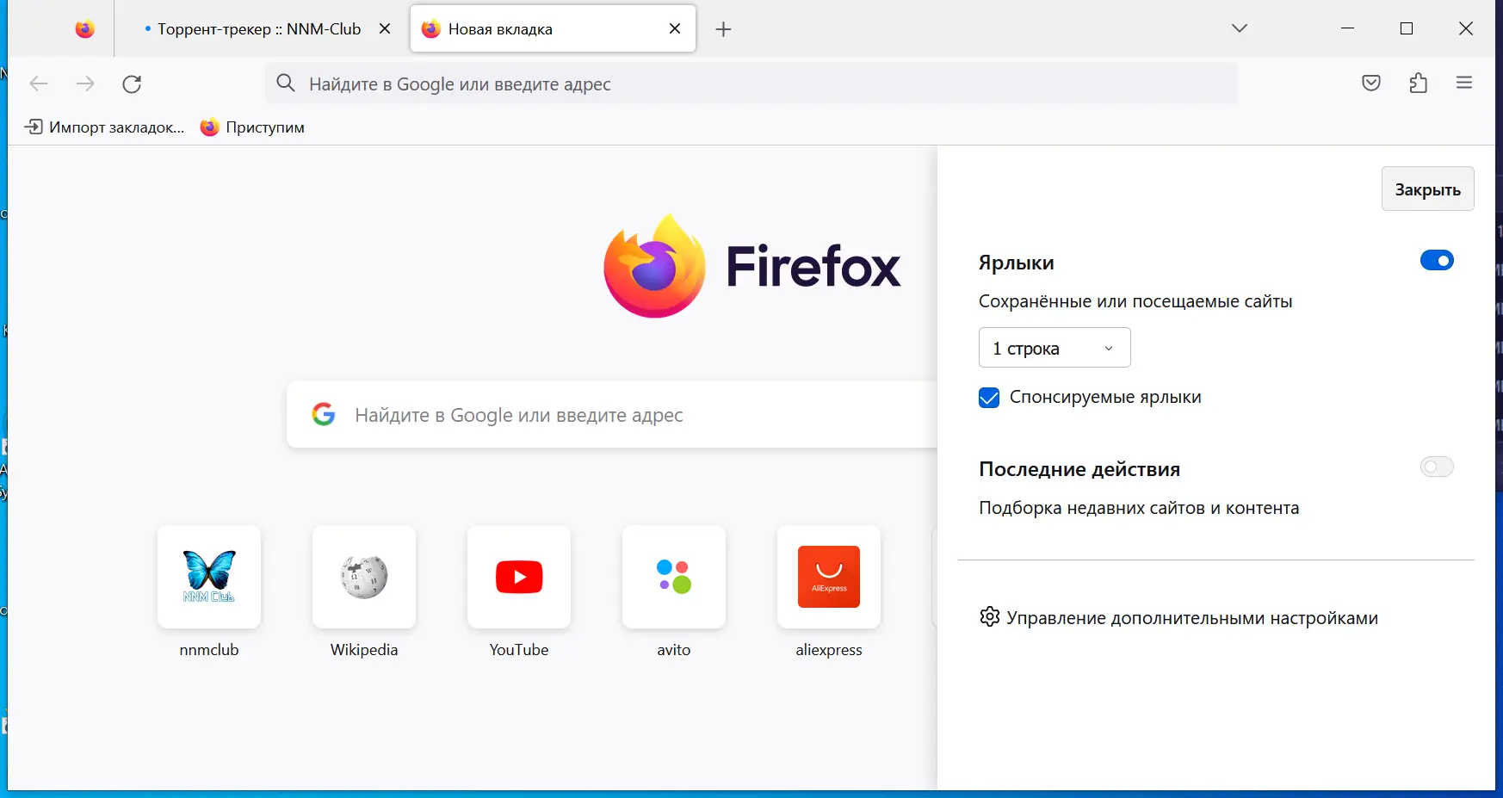This screenshot has height=798, width=1503.
Task: Open the Firefox application menu
Action: (x=1465, y=83)
